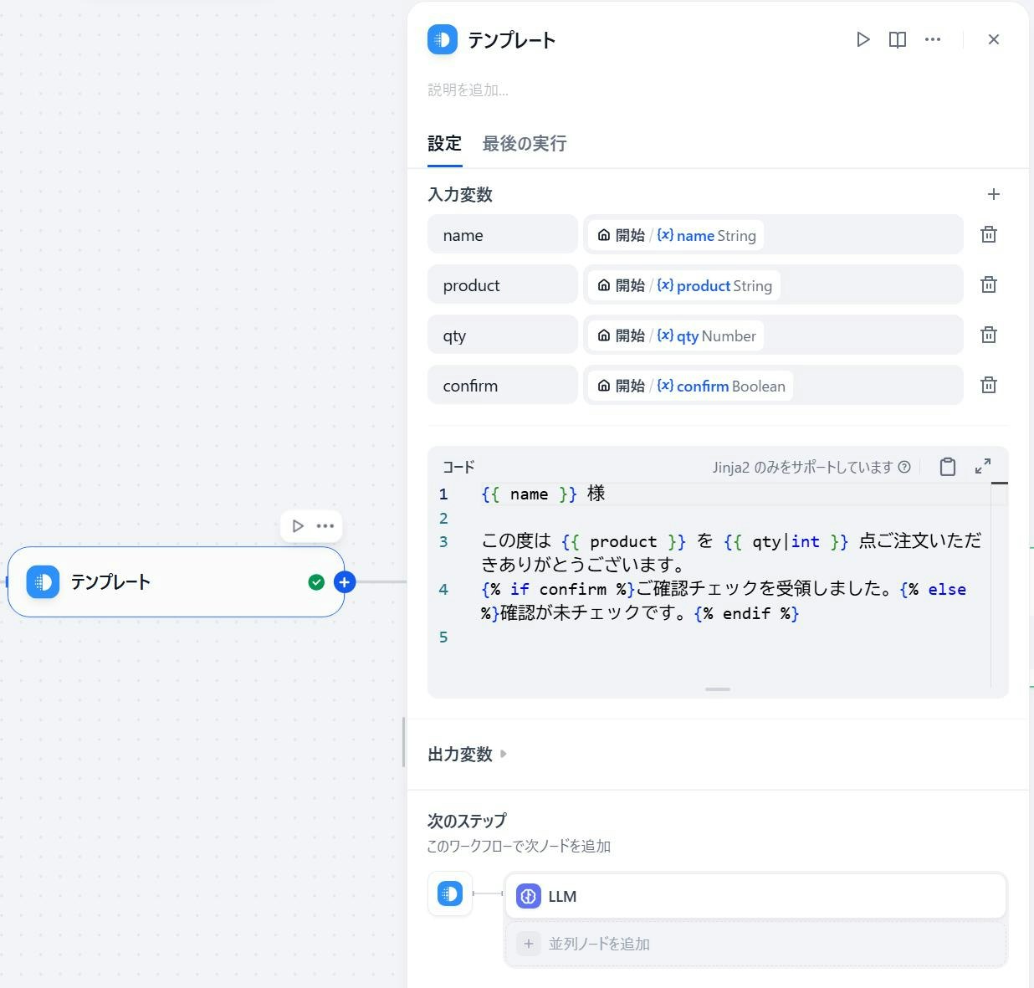1034x988 pixels.
Task: Click the コード label above editor
Action: [x=458, y=467]
